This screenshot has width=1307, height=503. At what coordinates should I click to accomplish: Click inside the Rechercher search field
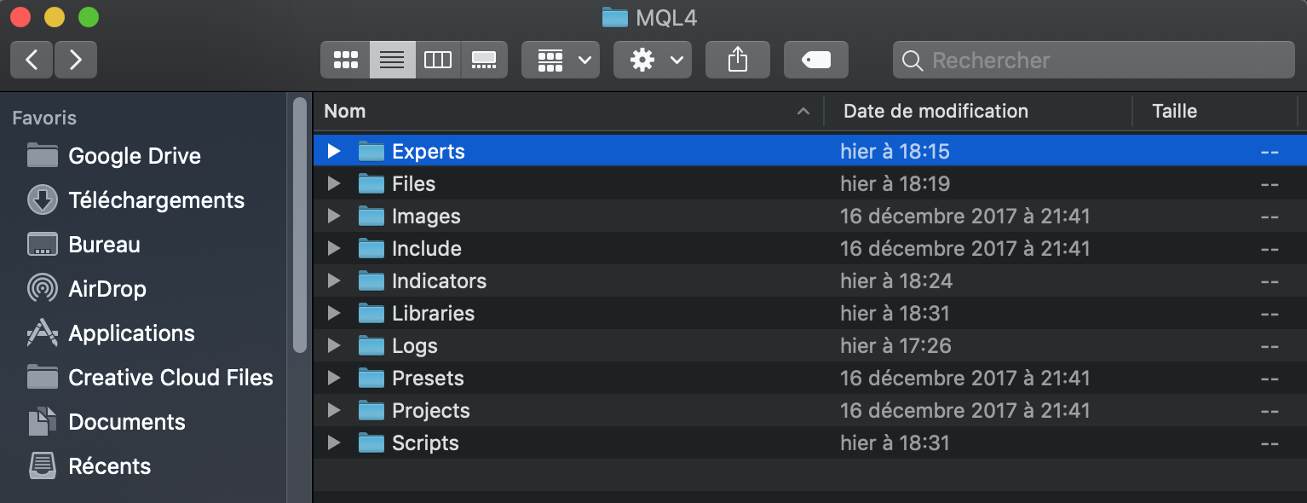(1094, 60)
